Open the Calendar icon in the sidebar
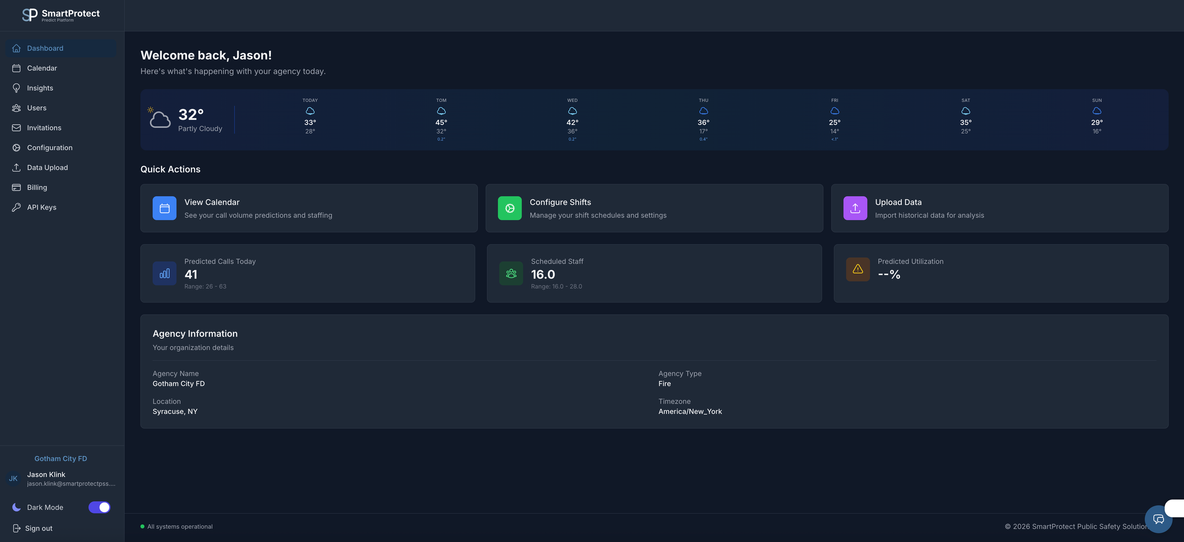 coord(17,68)
